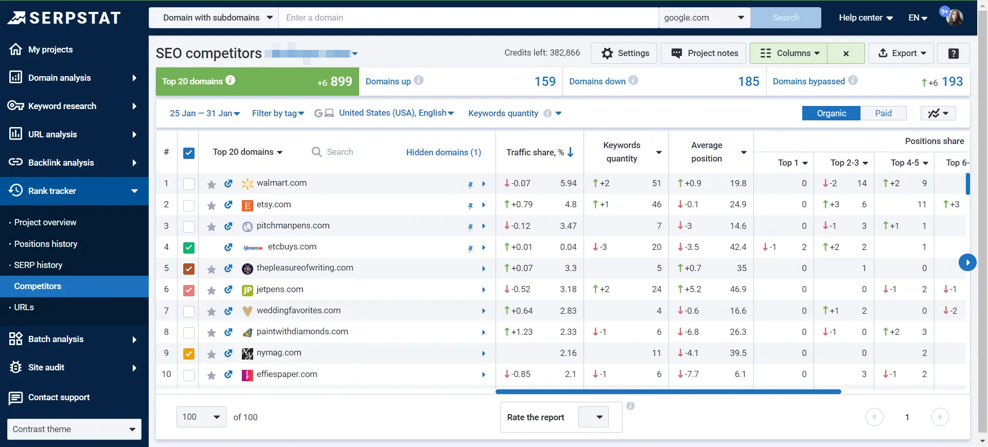Click Enter a domain input field
This screenshot has height=447, width=988.
tap(468, 17)
